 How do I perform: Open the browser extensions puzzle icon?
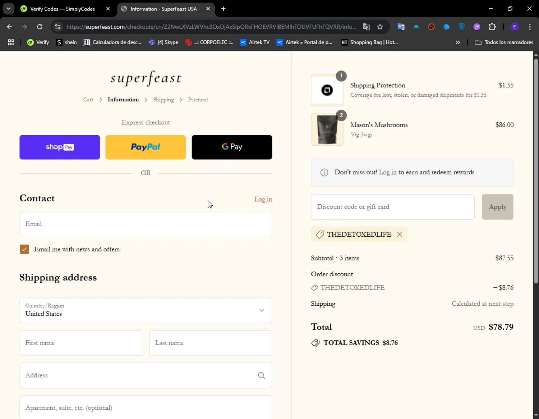click(492, 27)
